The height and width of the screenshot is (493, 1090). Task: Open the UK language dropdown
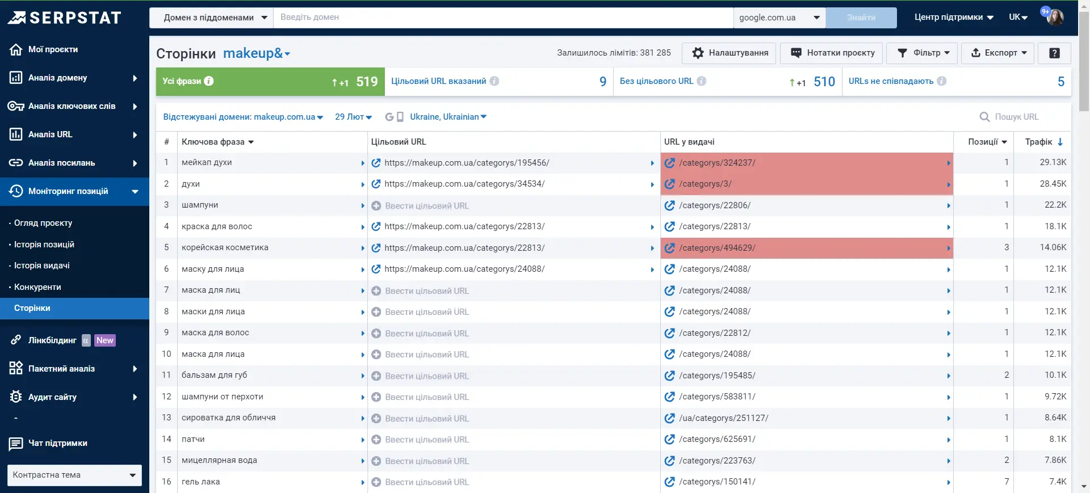1018,18
